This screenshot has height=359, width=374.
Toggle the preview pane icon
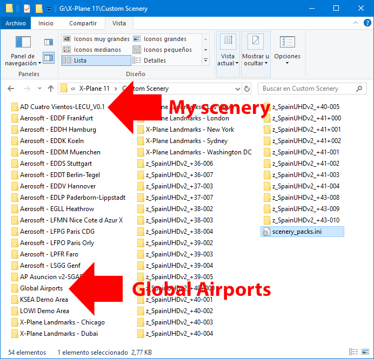(49, 43)
